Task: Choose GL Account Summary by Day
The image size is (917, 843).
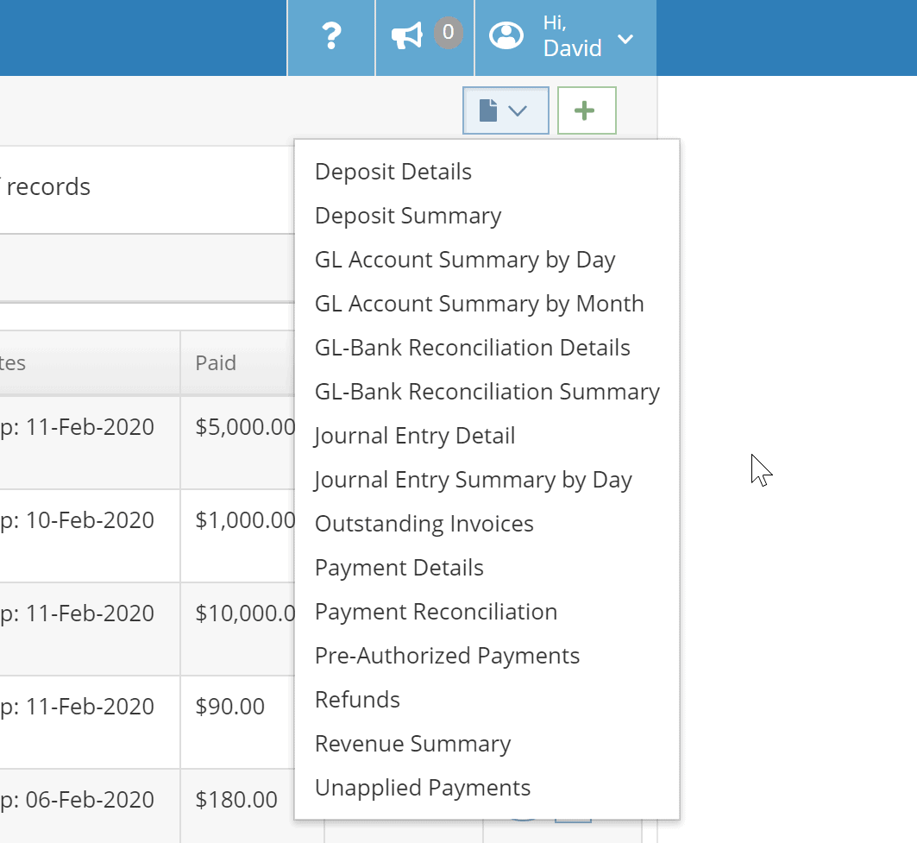Action: point(465,260)
